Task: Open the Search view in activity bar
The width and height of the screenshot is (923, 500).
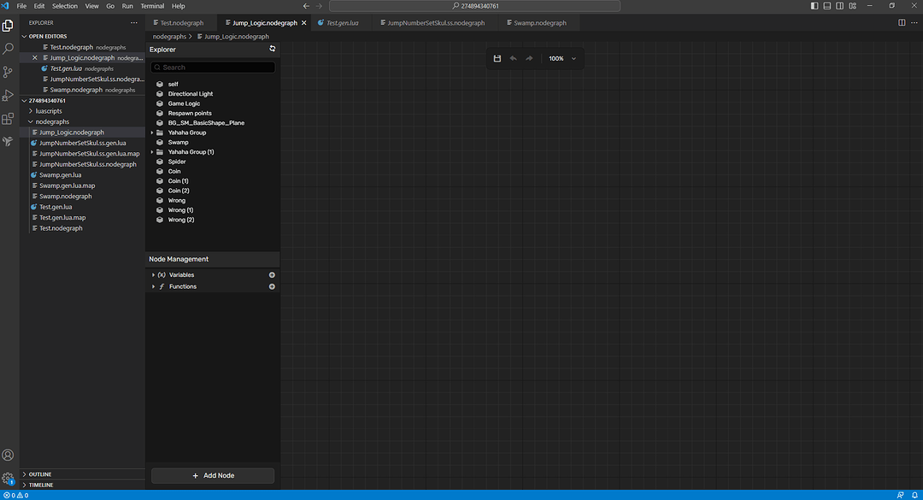Action: coord(8,49)
